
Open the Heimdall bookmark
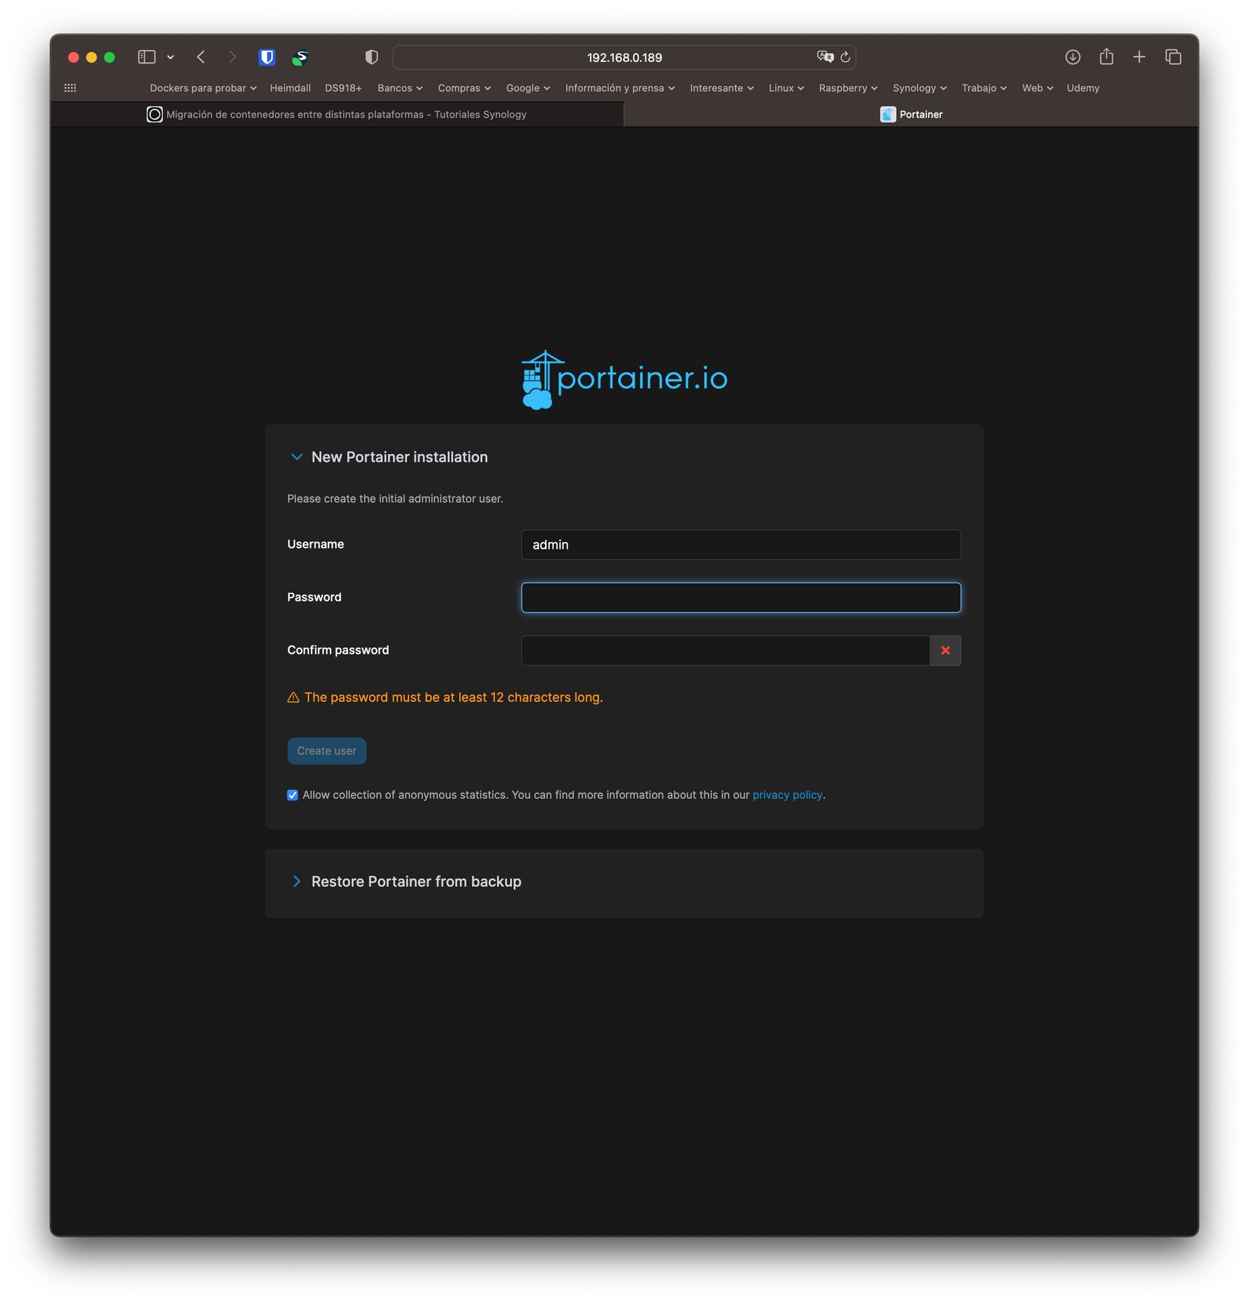[x=290, y=87]
